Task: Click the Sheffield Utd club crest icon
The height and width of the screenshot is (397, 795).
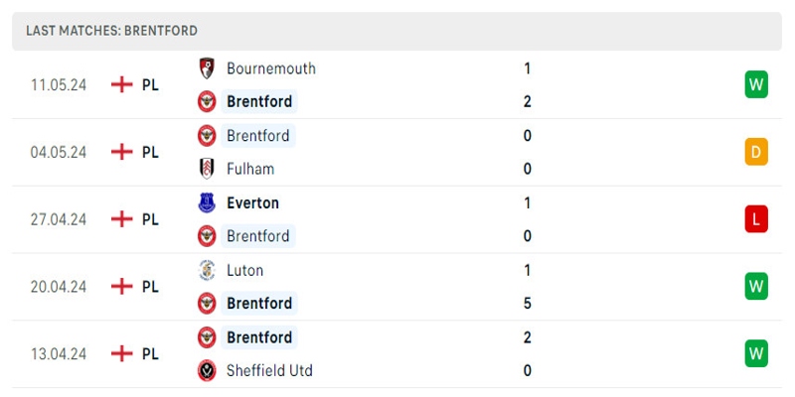Action: (207, 370)
